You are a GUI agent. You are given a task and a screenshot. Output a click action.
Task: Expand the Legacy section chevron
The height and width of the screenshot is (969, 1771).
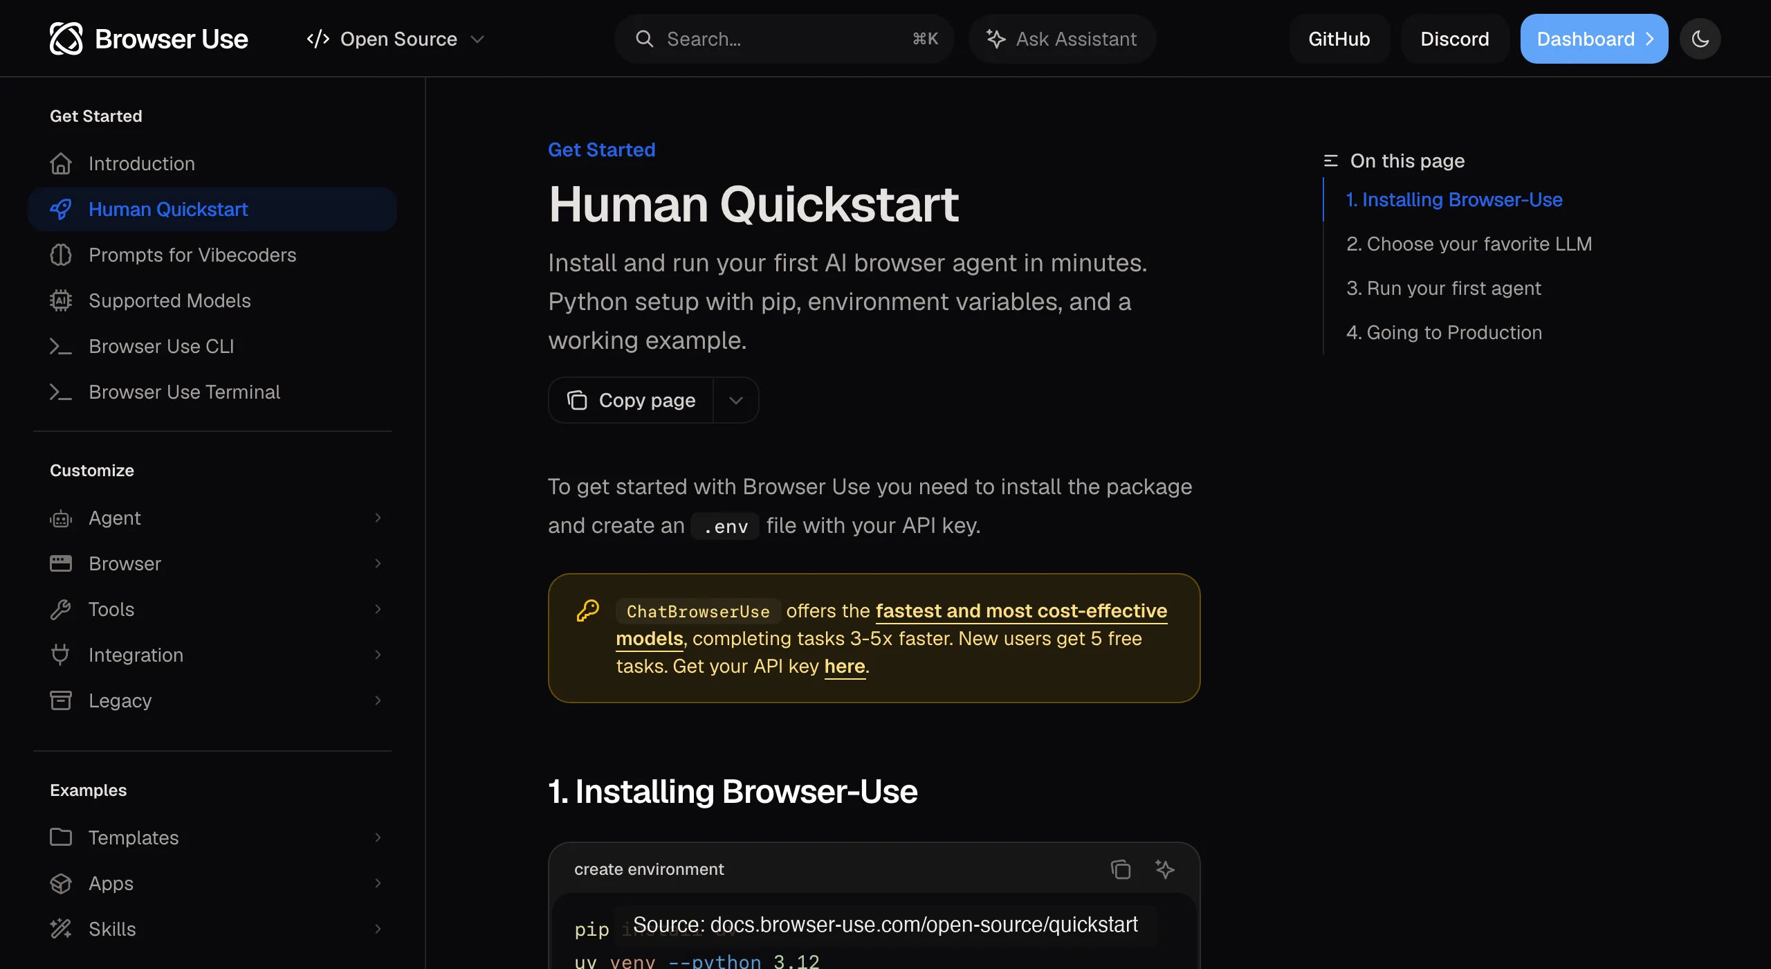378,700
